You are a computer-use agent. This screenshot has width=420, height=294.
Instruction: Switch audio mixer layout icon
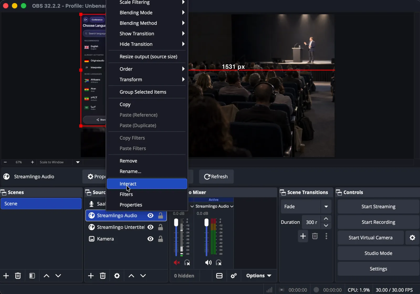pos(219,276)
